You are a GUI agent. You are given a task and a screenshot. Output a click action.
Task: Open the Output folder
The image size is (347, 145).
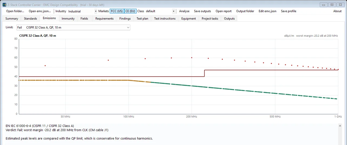[x=245, y=11]
